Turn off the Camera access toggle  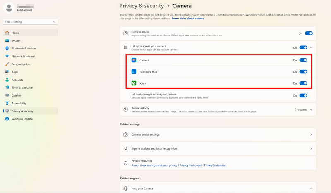tap(309, 33)
